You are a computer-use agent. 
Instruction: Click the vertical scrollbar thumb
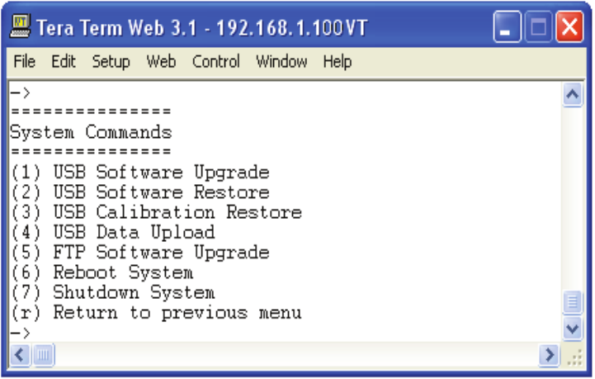click(x=572, y=302)
